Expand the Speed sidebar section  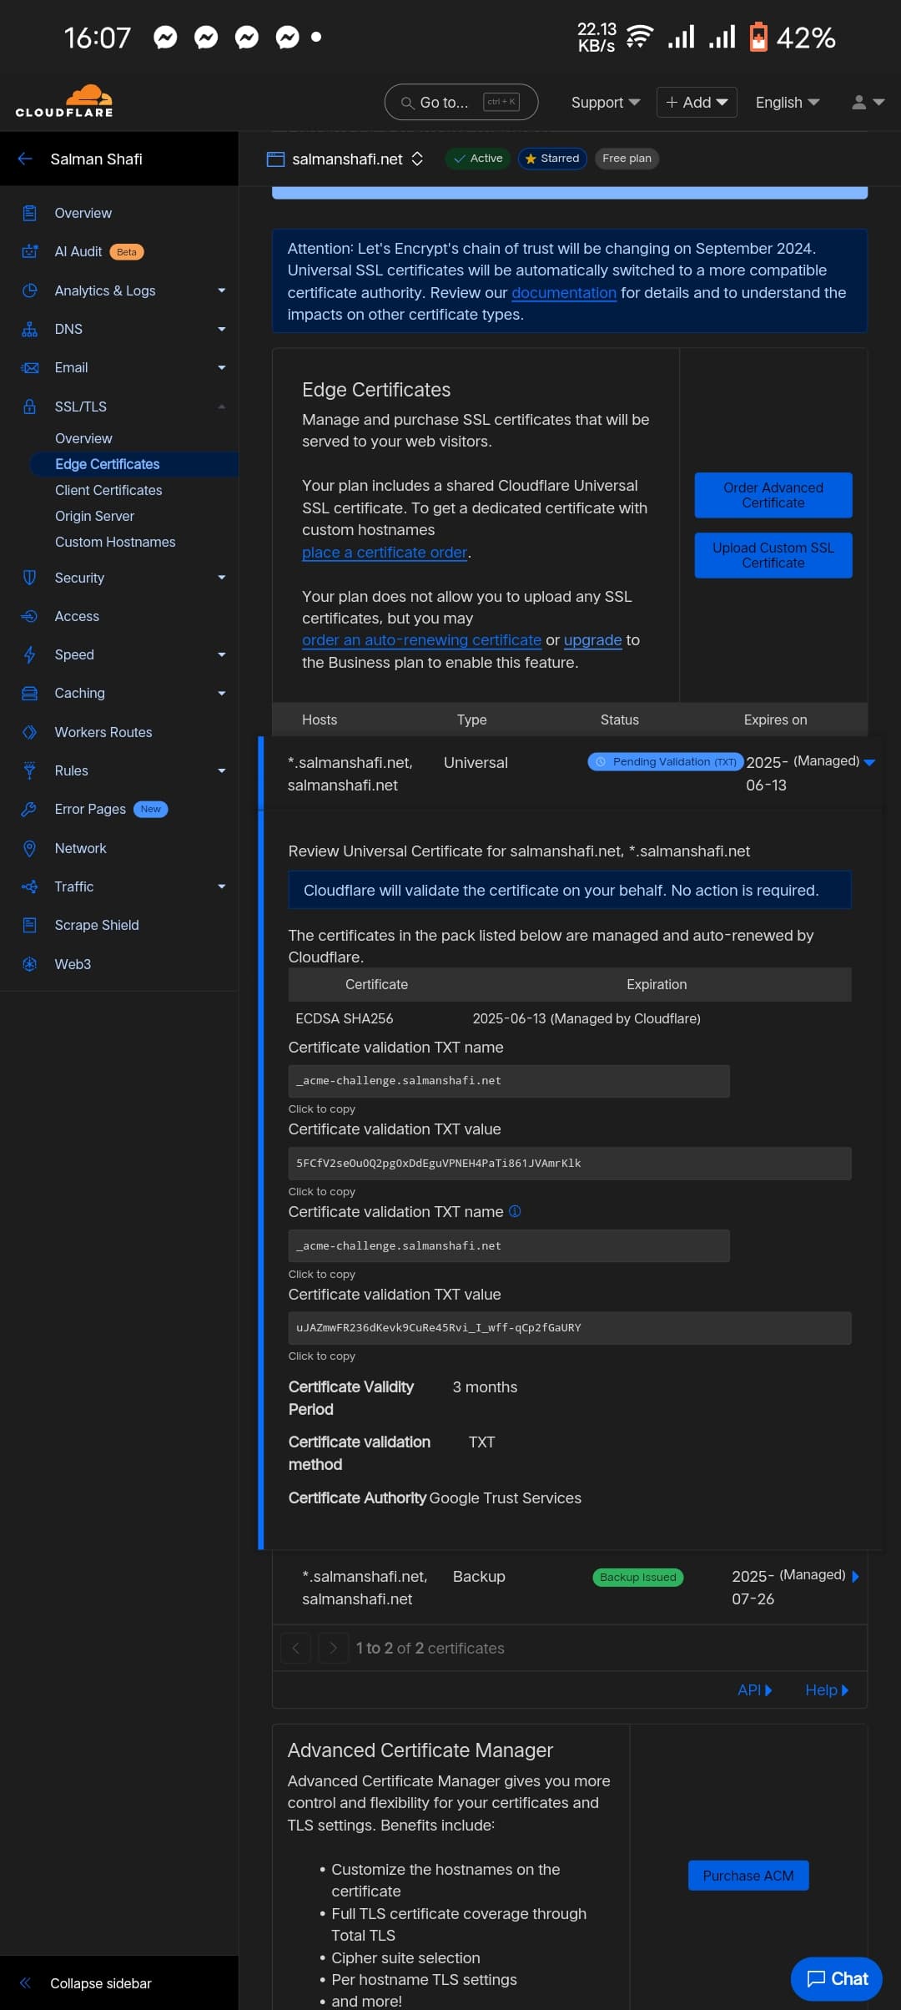[222, 654]
